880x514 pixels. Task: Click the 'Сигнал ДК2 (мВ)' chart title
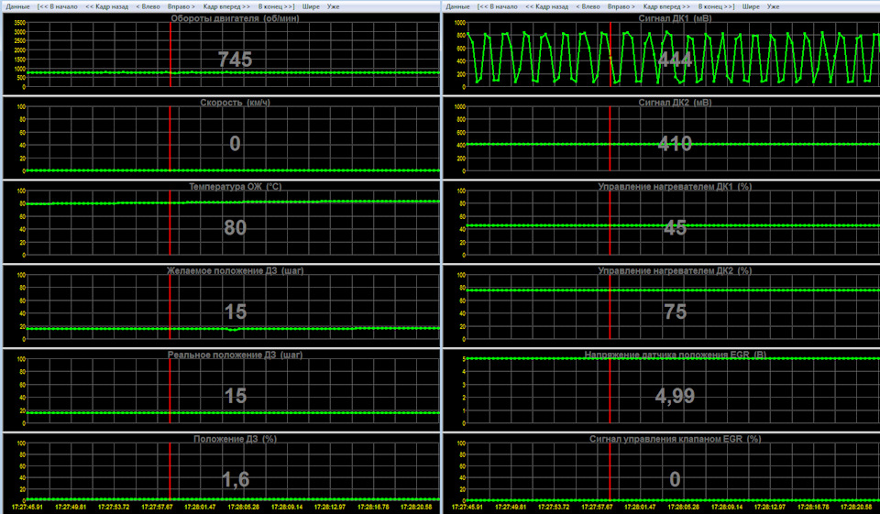(676, 102)
